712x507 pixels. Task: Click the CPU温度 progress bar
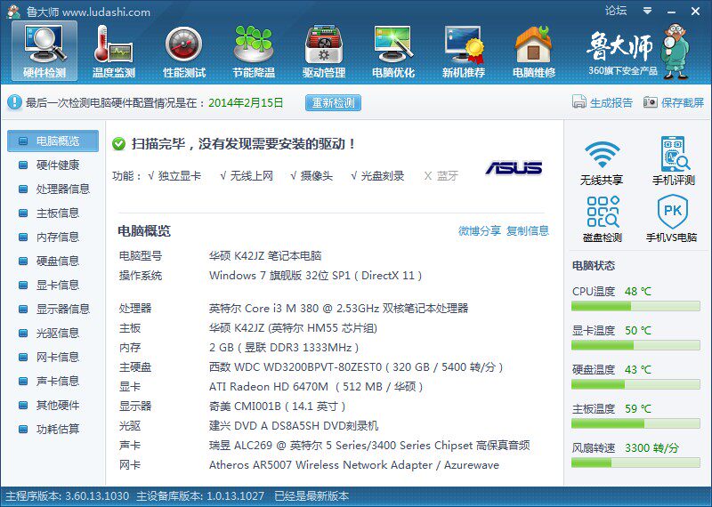(x=635, y=306)
